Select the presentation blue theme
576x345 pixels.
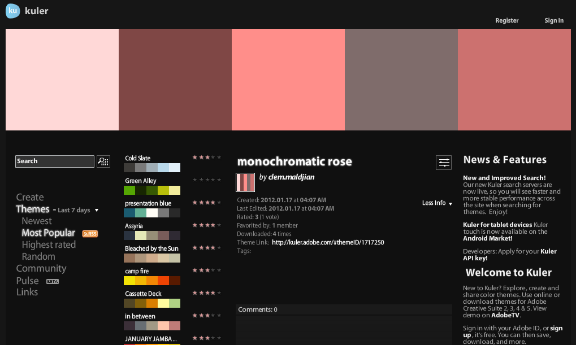(x=148, y=203)
